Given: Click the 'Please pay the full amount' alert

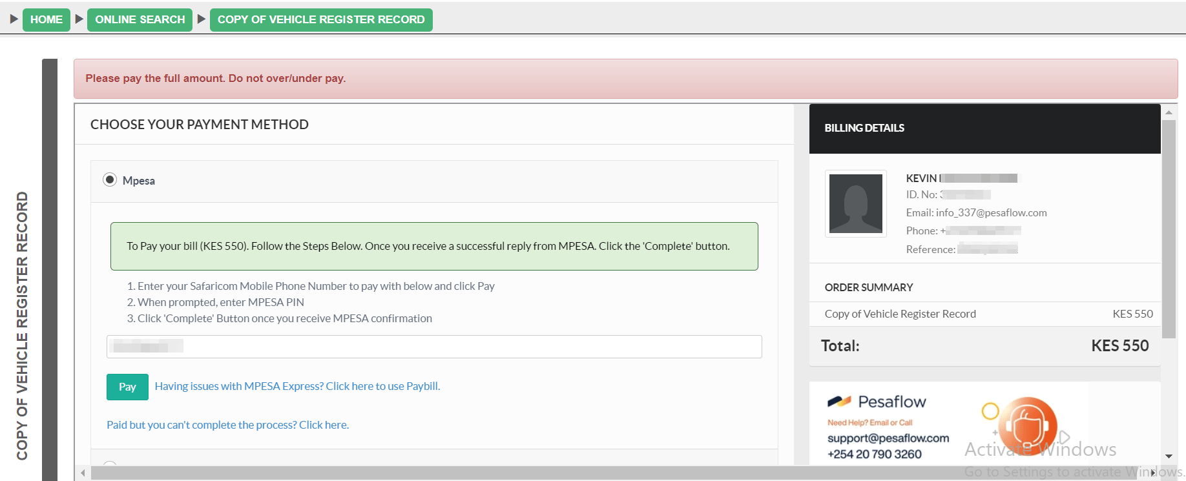Looking at the screenshot, I should pyautogui.click(x=625, y=79).
